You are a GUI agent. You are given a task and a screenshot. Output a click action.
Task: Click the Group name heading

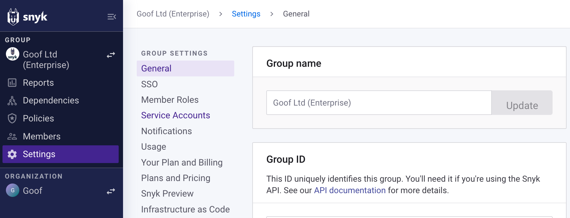[294, 63]
